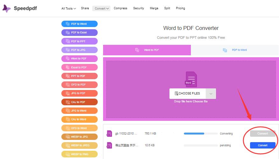
Task: Open Excel to PDF converter
Action: tap(80, 67)
